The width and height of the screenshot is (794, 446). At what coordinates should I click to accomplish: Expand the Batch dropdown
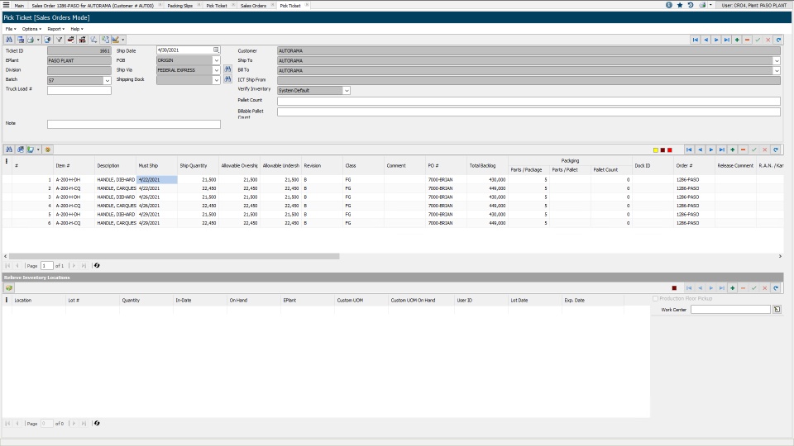pos(107,80)
